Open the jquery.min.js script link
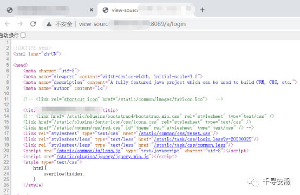 (102, 156)
